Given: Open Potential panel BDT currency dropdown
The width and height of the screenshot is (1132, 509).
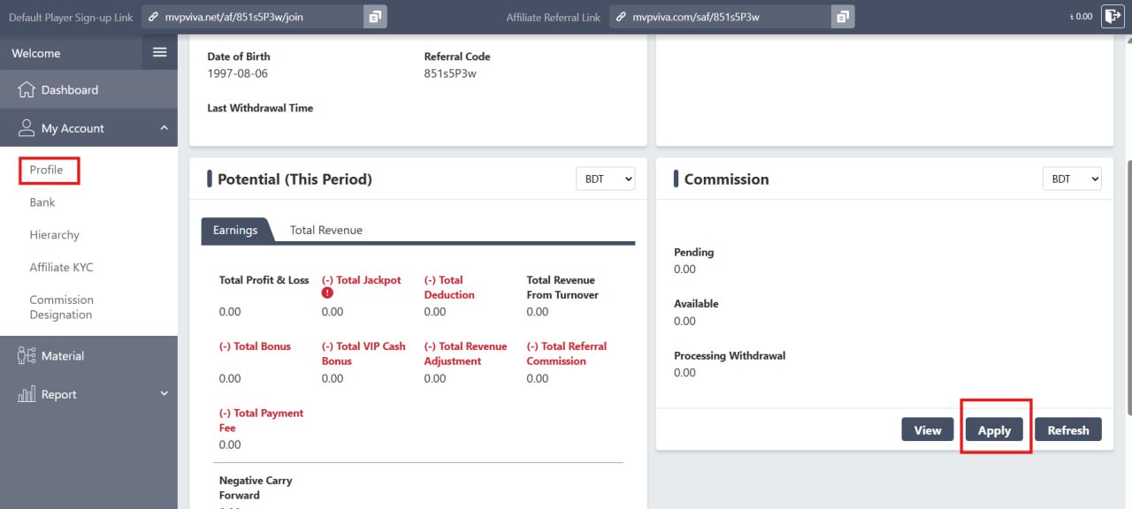Looking at the screenshot, I should (605, 179).
